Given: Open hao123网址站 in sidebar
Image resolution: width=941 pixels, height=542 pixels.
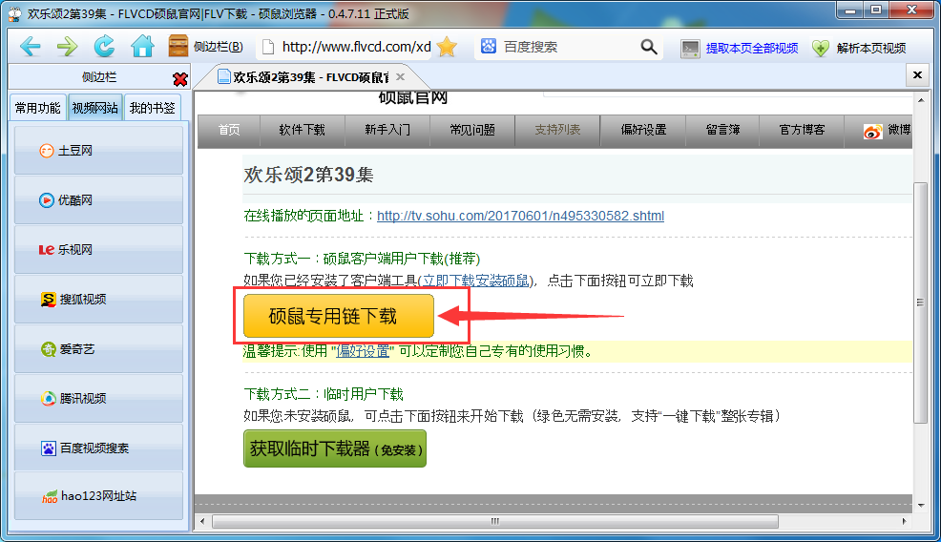Looking at the screenshot, I should pos(98,496).
